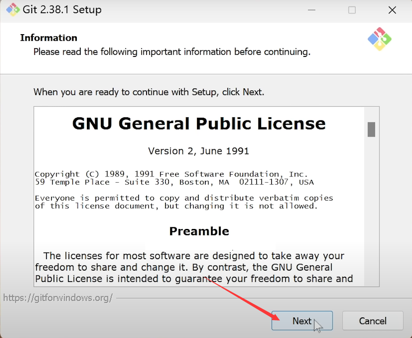
Task: Minimize the Git Setup window
Action: pos(311,10)
